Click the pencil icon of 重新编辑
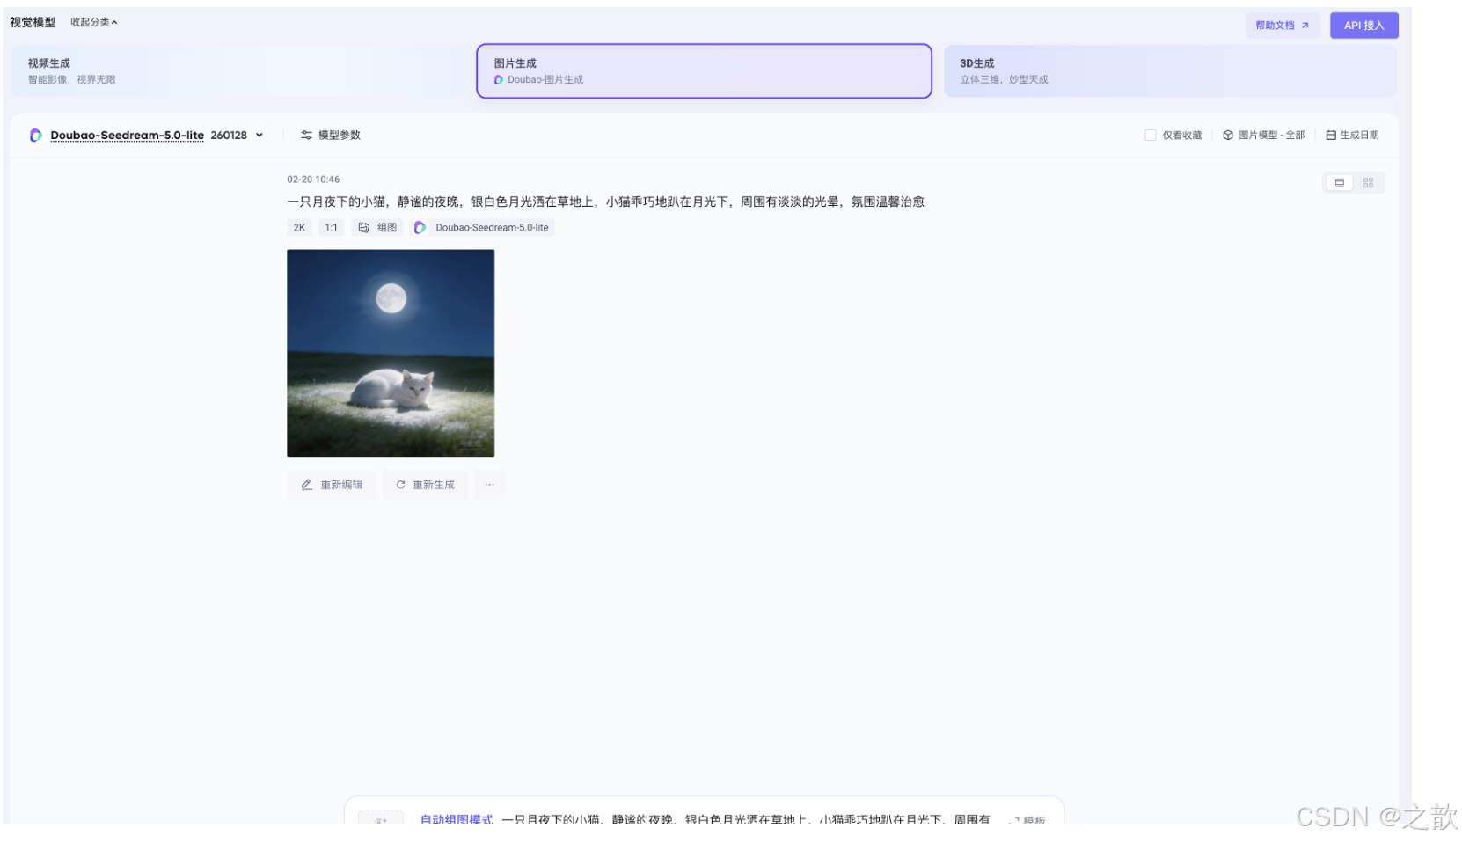This screenshot has height=843, width=1462. pos(307,485)
